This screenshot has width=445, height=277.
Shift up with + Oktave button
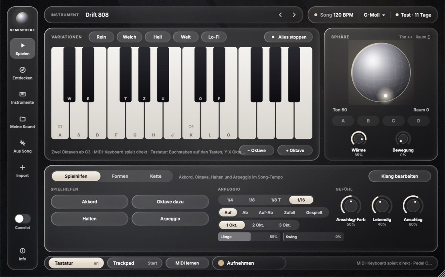(x=295, y=150)
